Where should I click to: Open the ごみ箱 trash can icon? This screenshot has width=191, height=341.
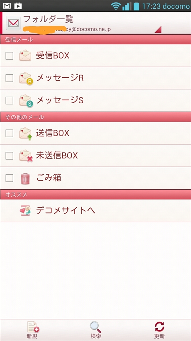pos(25,178)
